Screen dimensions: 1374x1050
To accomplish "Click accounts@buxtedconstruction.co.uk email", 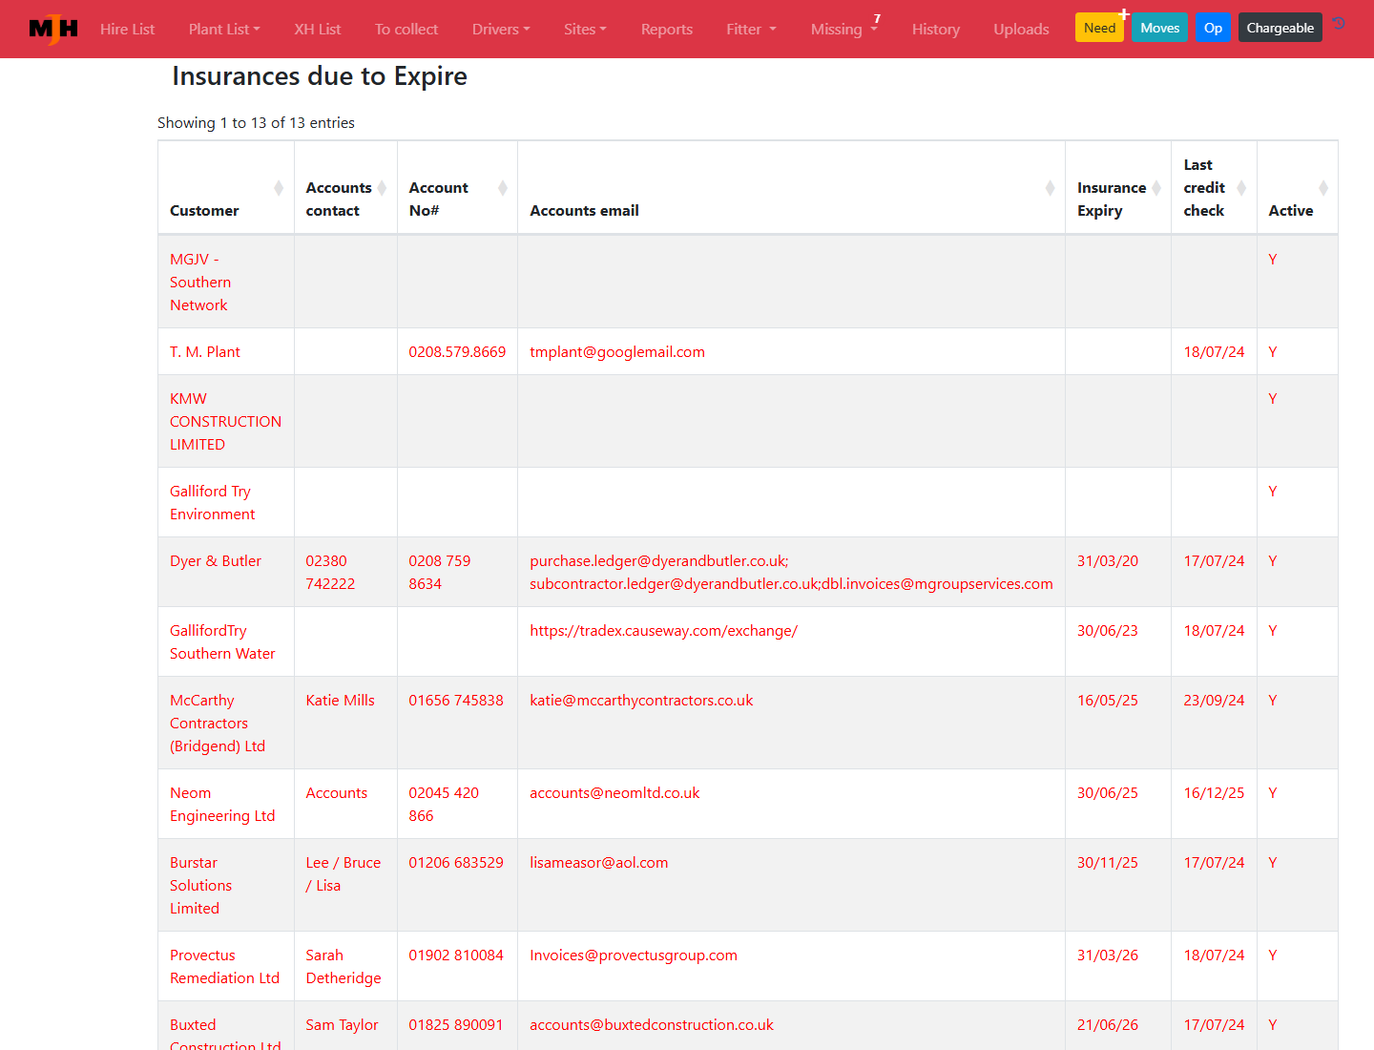I will [652, 1025].
